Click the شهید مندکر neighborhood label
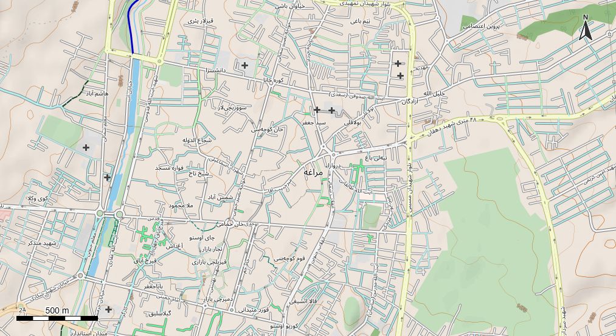This screenshot has height=336, width=616. (42, 243)
